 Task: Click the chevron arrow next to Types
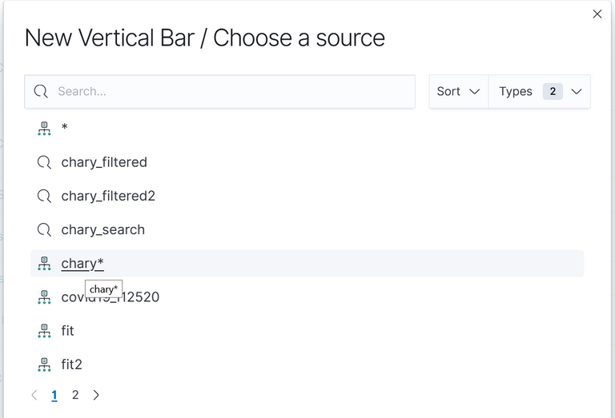click(x=577, y=92)
